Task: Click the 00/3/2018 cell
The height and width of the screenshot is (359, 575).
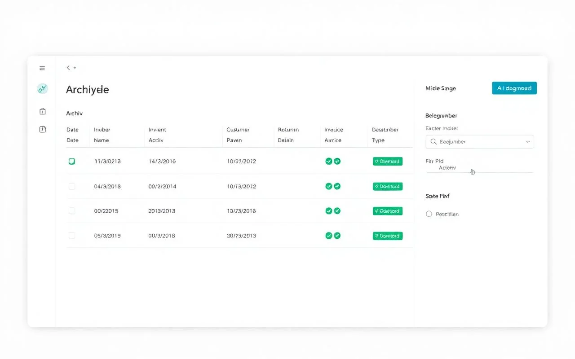Action: pos(162,236)
